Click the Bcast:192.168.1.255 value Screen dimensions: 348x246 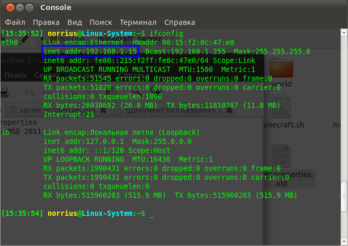[x=185, y=51]
